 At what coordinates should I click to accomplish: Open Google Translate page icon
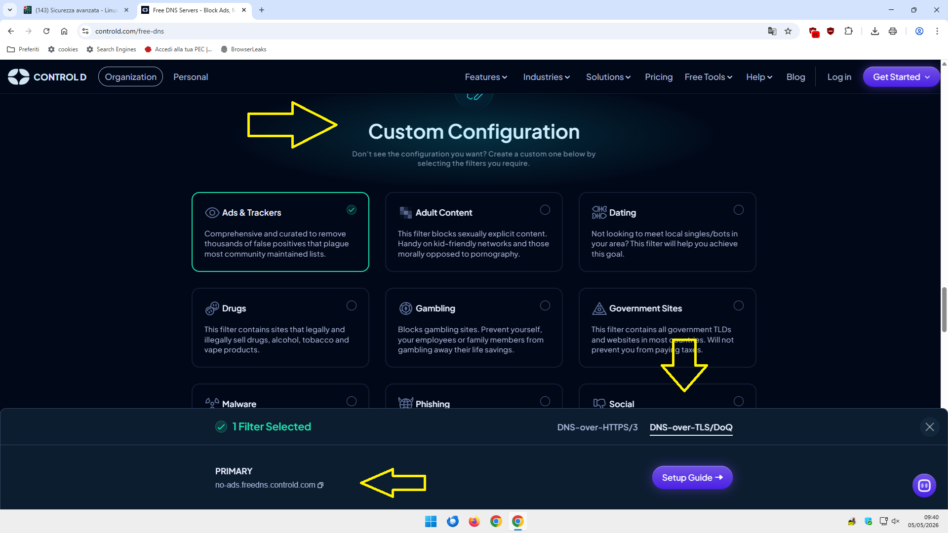coord(772,31)
